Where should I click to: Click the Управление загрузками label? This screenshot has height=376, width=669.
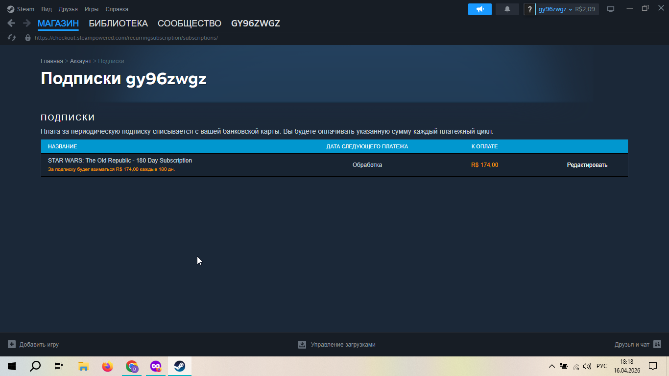(x=343, y=345)
